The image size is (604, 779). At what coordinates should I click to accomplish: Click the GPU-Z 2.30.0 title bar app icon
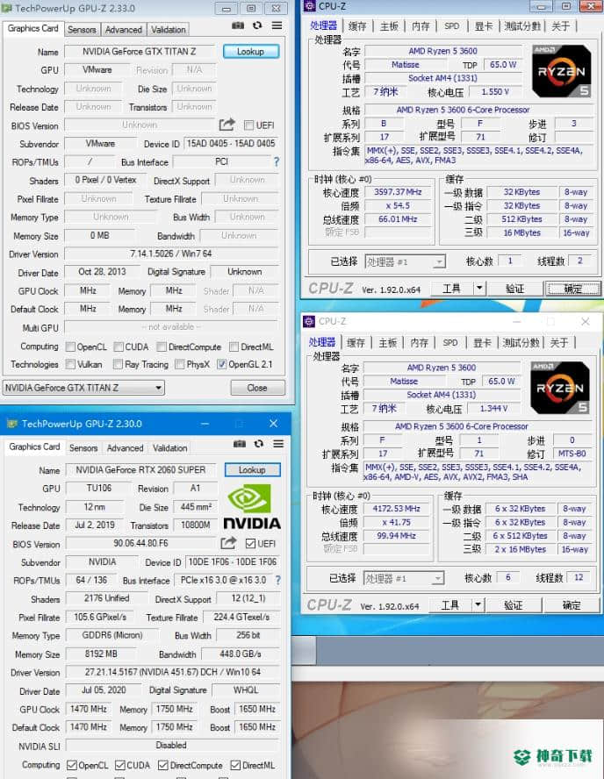pyautogui.click(x=12, y=424)
